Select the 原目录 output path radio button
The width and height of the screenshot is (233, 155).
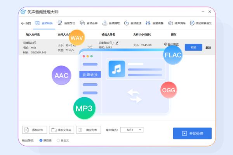(x=41, y=140)
